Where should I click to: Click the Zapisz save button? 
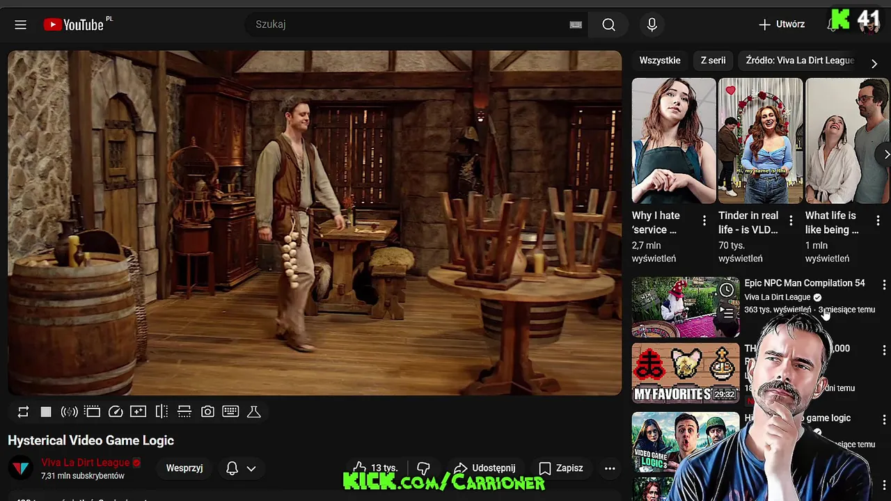[x=561, y=468]
